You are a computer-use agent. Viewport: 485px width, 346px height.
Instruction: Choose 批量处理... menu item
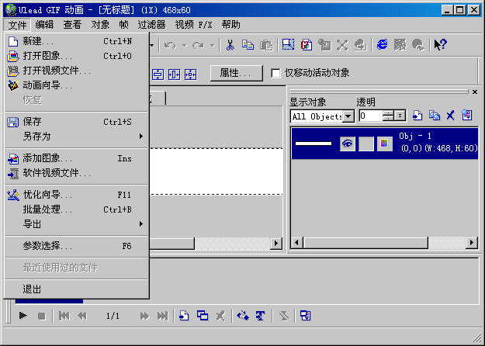(x=77, y=209)
